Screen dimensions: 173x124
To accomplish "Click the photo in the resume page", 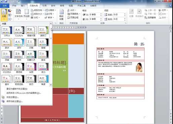I will 139,67.
